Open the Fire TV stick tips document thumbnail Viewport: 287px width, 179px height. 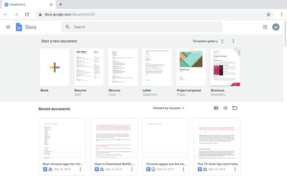(x=217, y=138)
